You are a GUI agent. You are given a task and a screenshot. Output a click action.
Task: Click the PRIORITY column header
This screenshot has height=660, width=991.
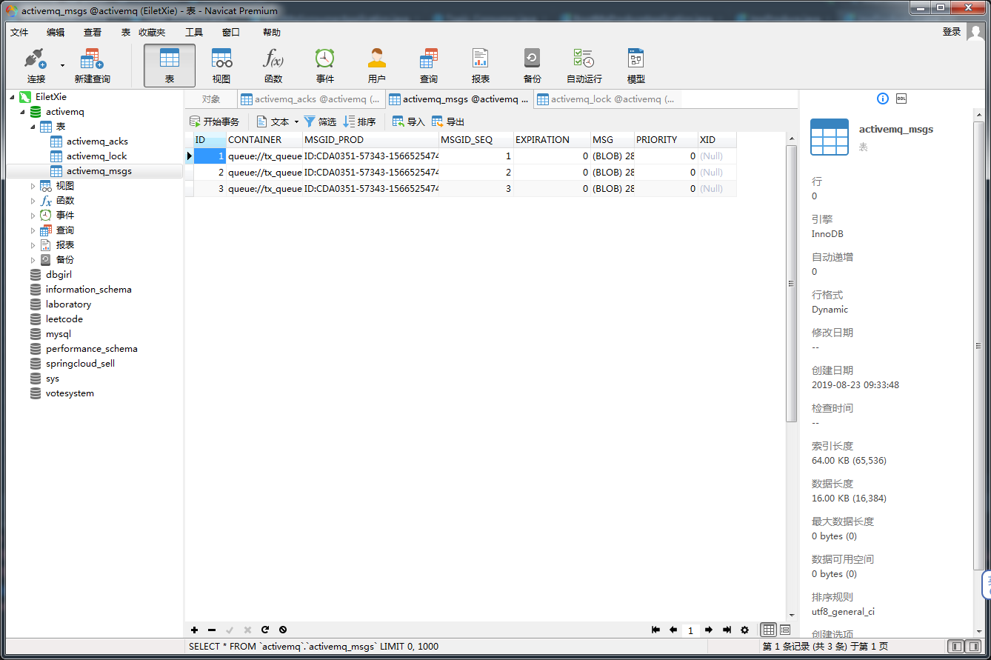(x=666, y=139)
